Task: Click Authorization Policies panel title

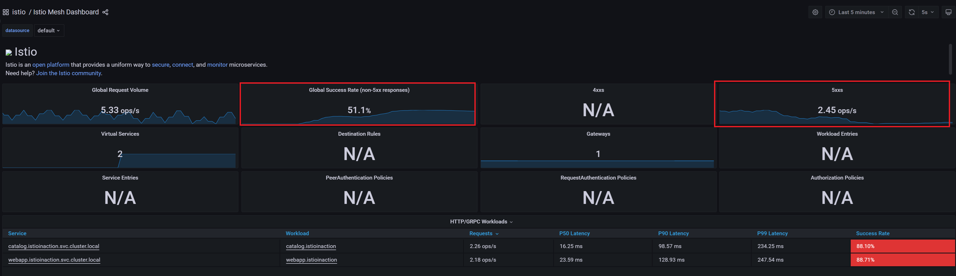Action: pos(837,178)
